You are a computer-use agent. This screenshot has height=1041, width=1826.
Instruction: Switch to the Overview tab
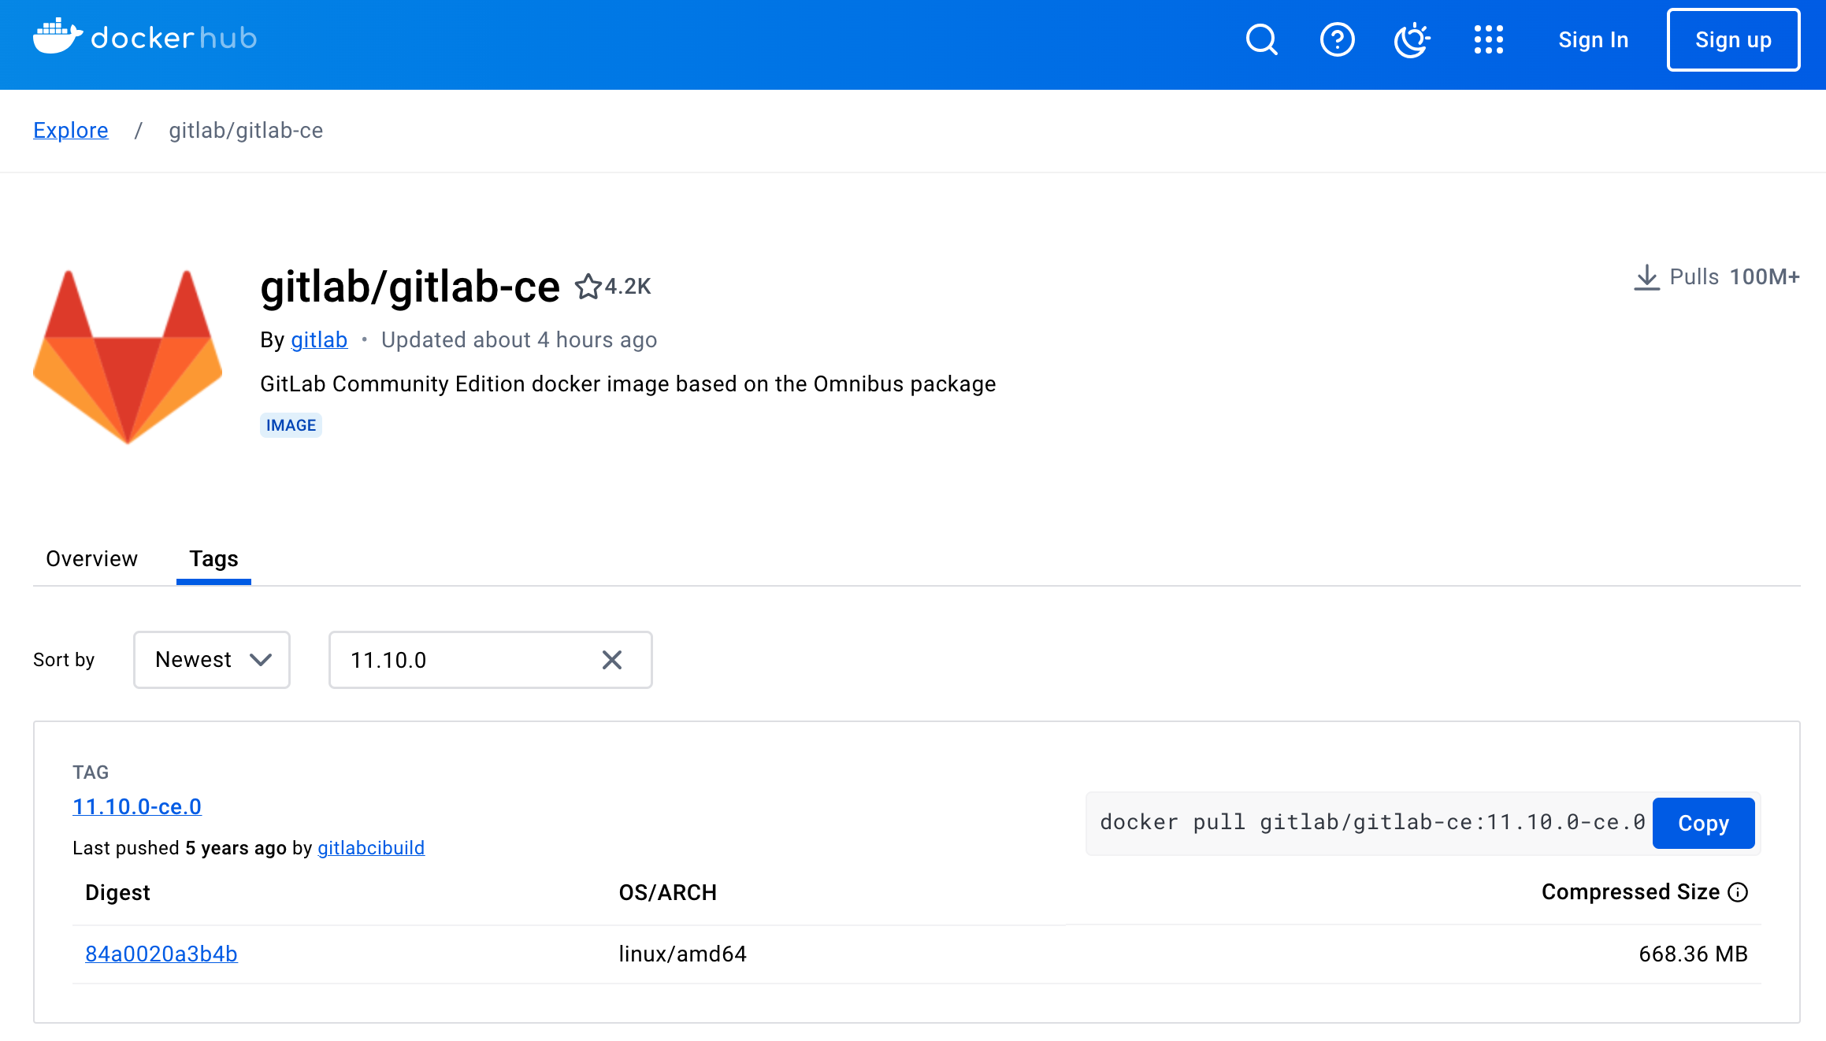(x=91, y=558)
